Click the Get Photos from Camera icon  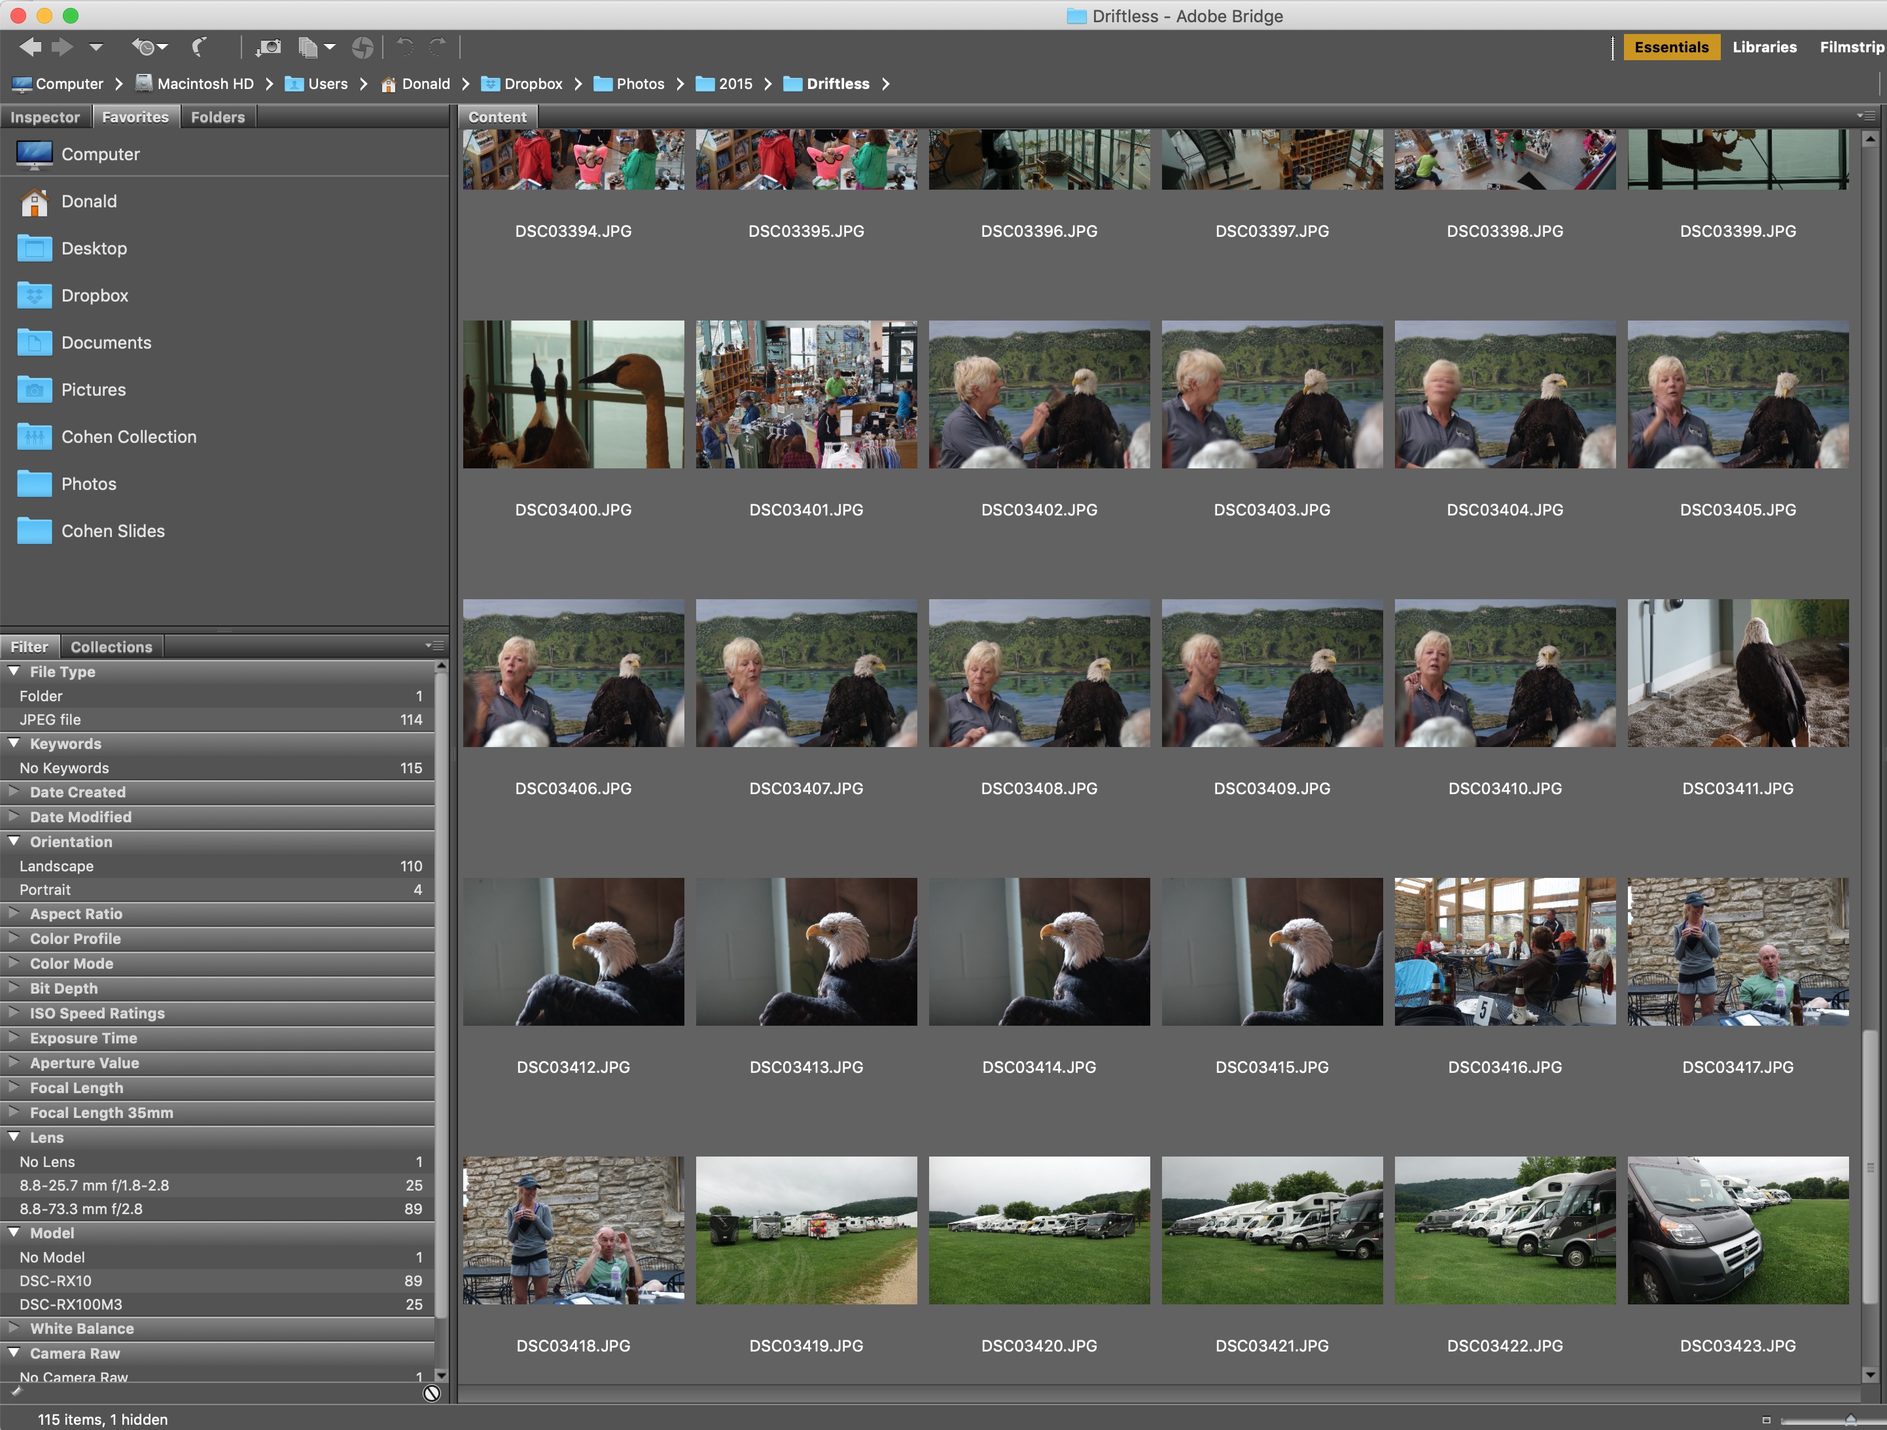click(268, 47)
